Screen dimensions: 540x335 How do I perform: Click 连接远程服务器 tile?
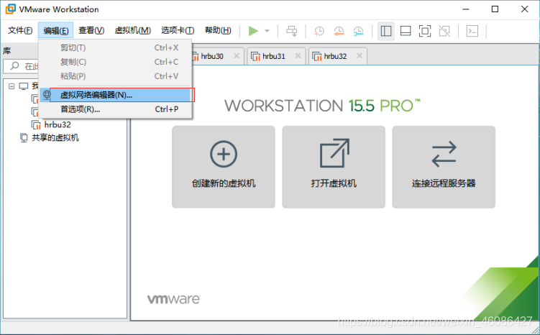pyautogui.click(x=444, y=167)
